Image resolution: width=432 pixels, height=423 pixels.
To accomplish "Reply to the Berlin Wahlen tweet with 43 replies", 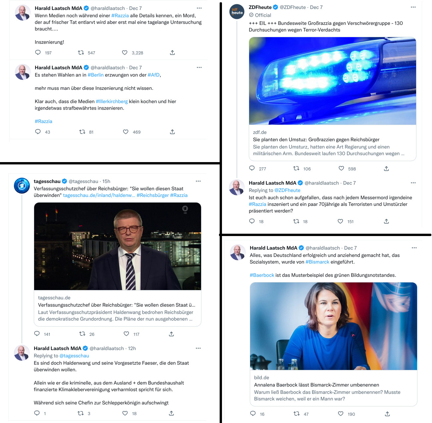I will click(38, 132).
